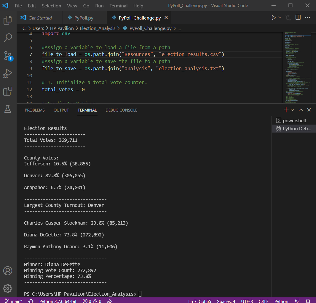Image resolution: width=316 pixels, height=303 pixels.
Task: Click the PyPoll_Challenge.py breadcrumb item
Action: pos(147,28)
